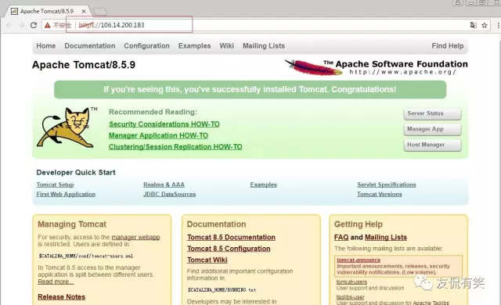Viewport: 501px width, 305px height.
Task: Open the Mailing Lists nav item
Action: tap(264, 46)
